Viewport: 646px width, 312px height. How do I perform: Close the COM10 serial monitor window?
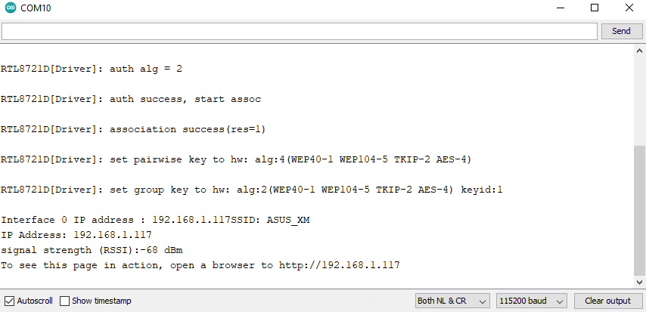pos(629,8)
